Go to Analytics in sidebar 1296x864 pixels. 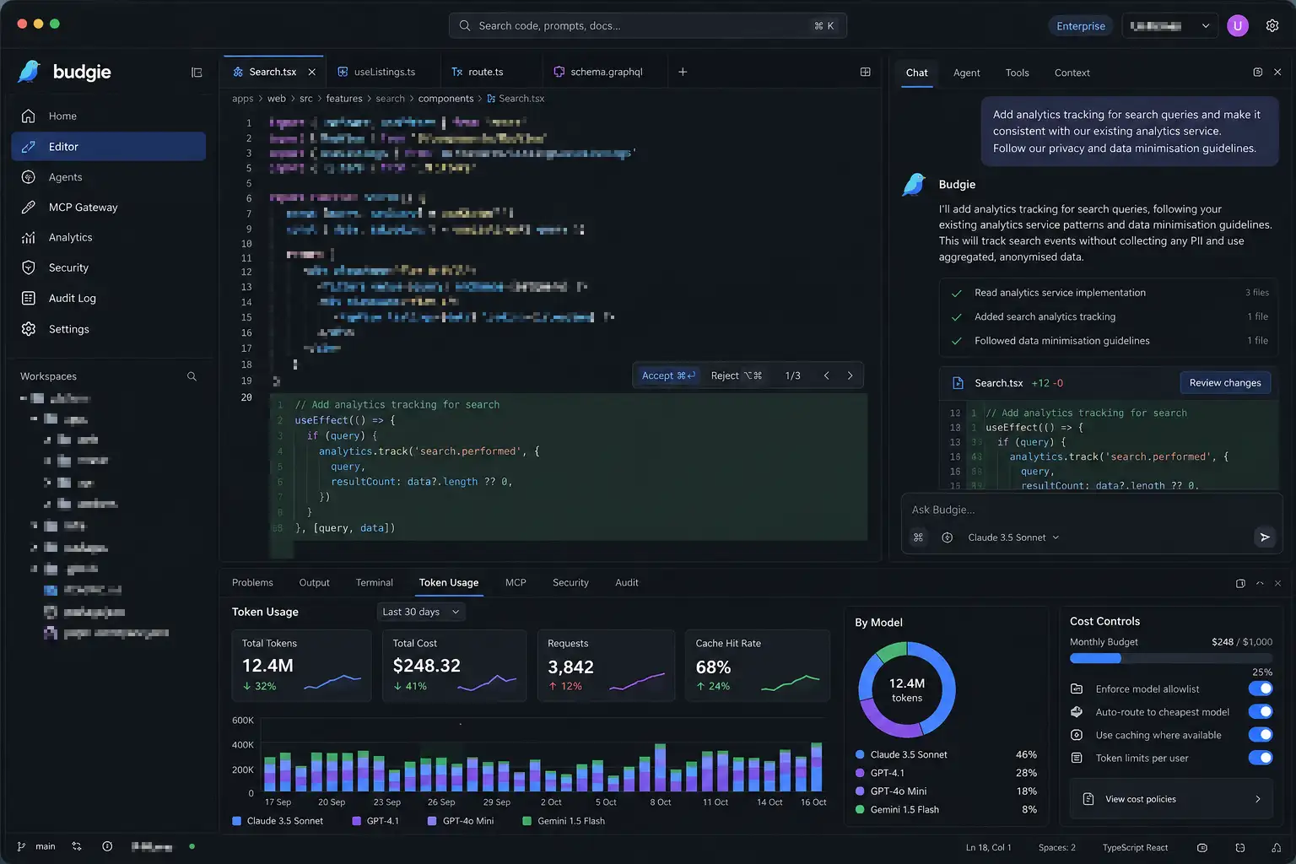[x=108, y=238]
